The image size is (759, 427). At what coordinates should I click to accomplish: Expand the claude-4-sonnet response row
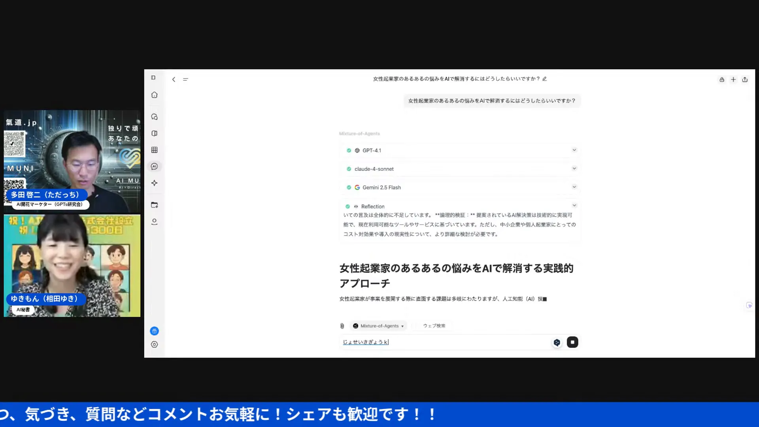[x=574, y=168]
